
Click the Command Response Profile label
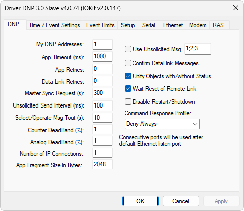(x=158, y=113)
